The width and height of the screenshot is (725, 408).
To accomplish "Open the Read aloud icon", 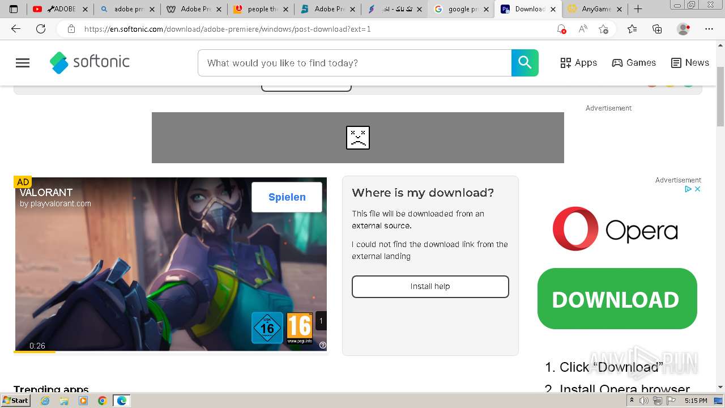I will click(582, 29).
